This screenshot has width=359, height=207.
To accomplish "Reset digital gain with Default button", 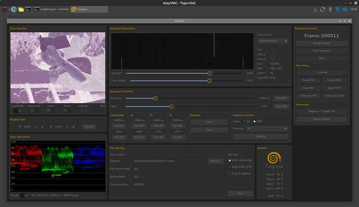I will pos(89,127).
